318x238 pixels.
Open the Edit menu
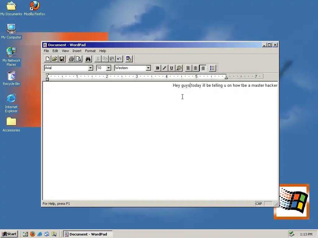[x=55, y=51]
